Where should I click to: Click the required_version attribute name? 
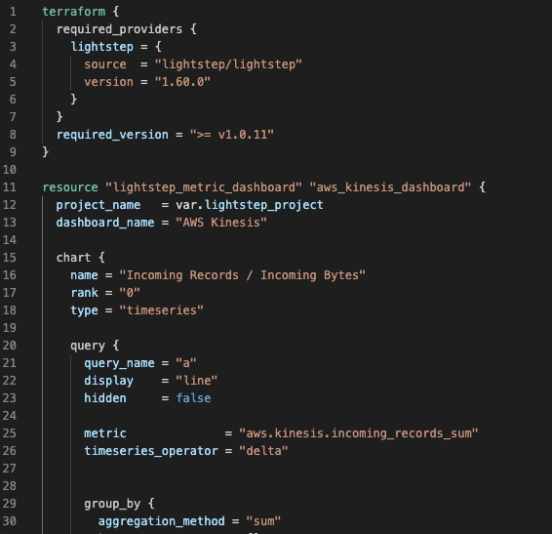112,135
